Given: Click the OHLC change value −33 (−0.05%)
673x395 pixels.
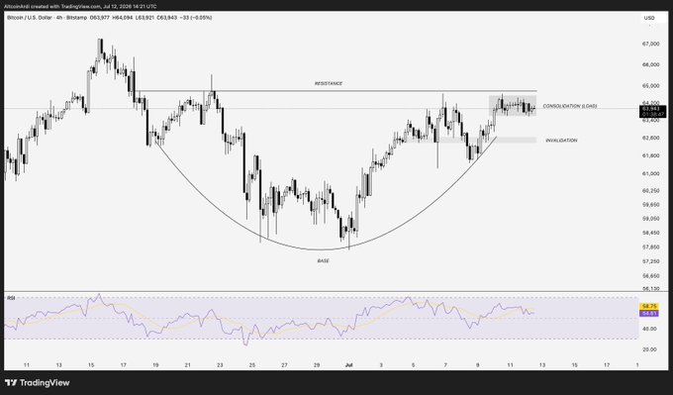Looking at the screenshot, I should [196, 18].
